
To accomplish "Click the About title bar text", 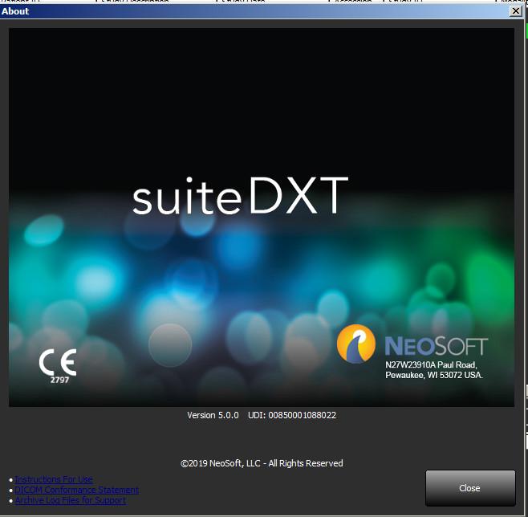I will (x=15, y=11).
